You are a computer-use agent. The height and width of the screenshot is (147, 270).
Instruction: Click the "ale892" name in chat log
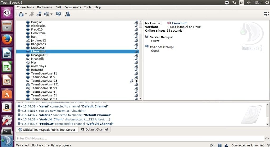click(45, 115)
